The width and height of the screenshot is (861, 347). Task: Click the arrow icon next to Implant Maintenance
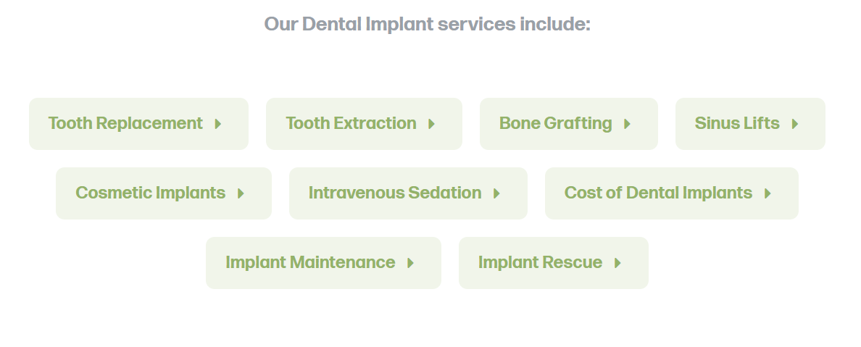(x=410, y=263)
